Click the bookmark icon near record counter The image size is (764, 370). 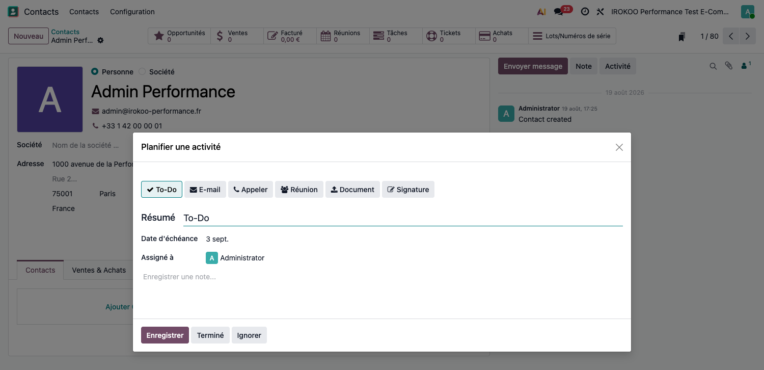pyautogui.click(x=681, y=37)
